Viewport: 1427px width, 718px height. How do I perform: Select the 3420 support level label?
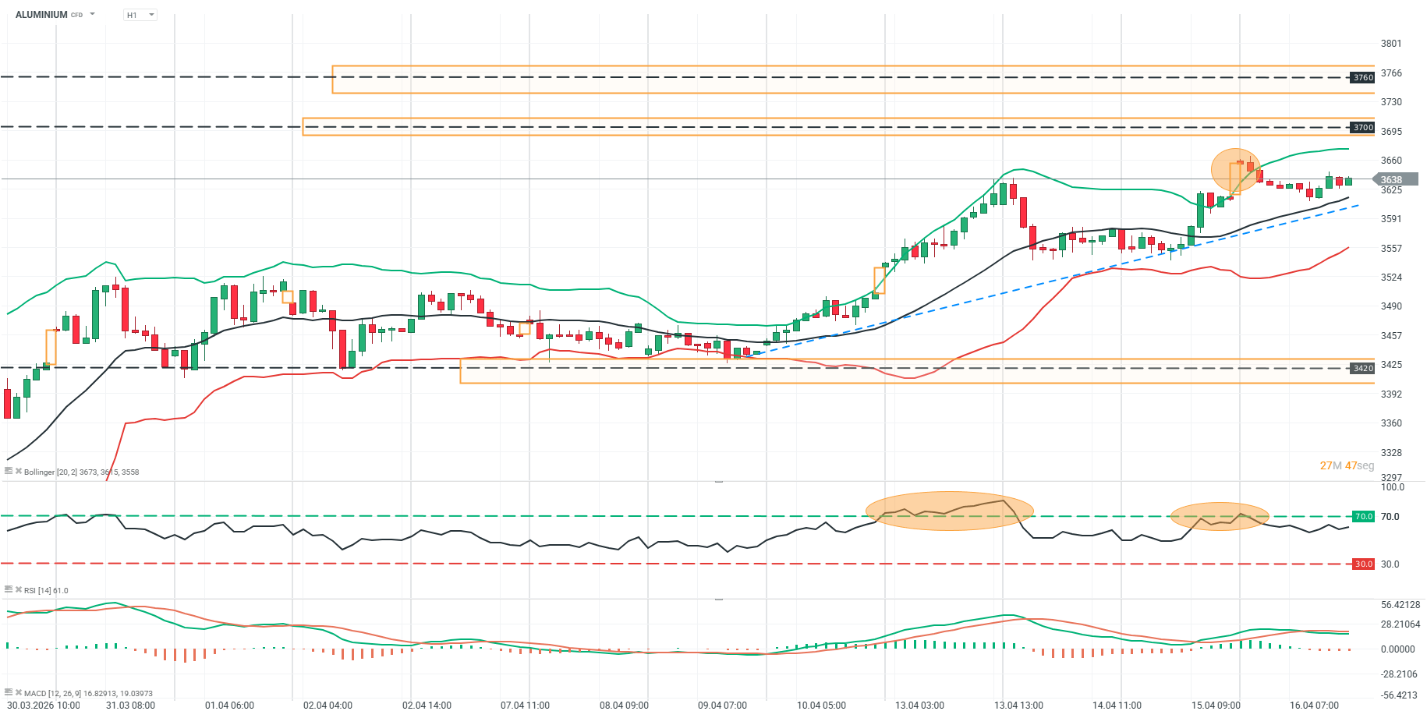point(1362,368)
